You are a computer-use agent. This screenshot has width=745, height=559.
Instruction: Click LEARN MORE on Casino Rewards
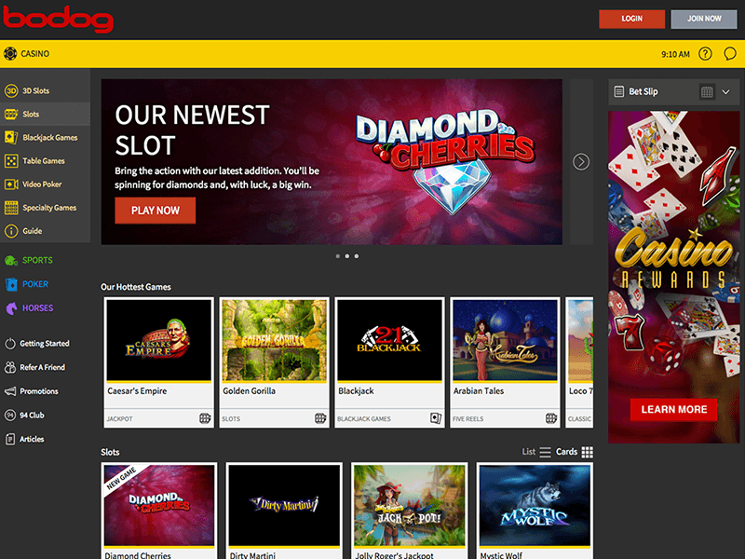coord(673,409)
